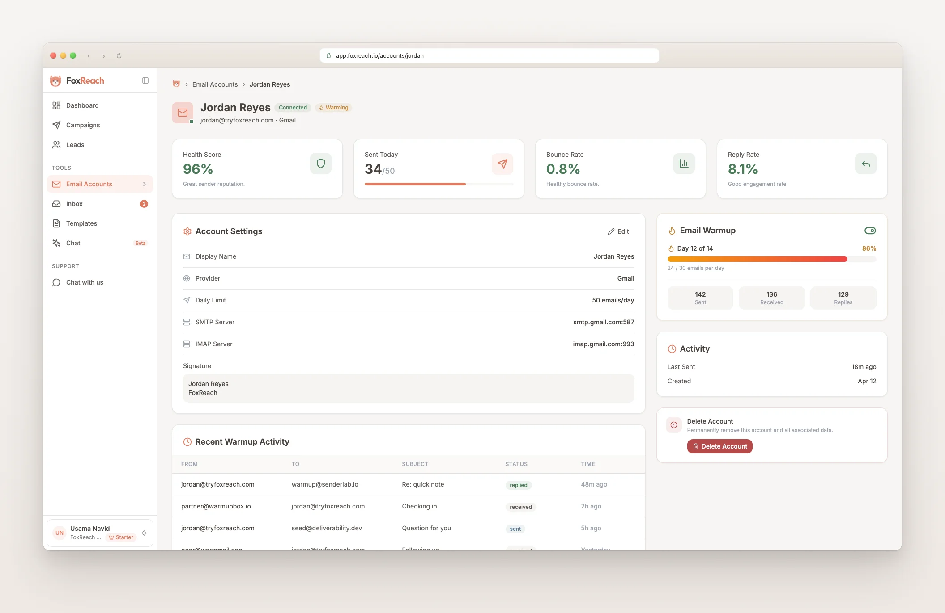Click the Reply Rate arrow icon
Screen dimensions: 945x613
[x=865, y=164]
